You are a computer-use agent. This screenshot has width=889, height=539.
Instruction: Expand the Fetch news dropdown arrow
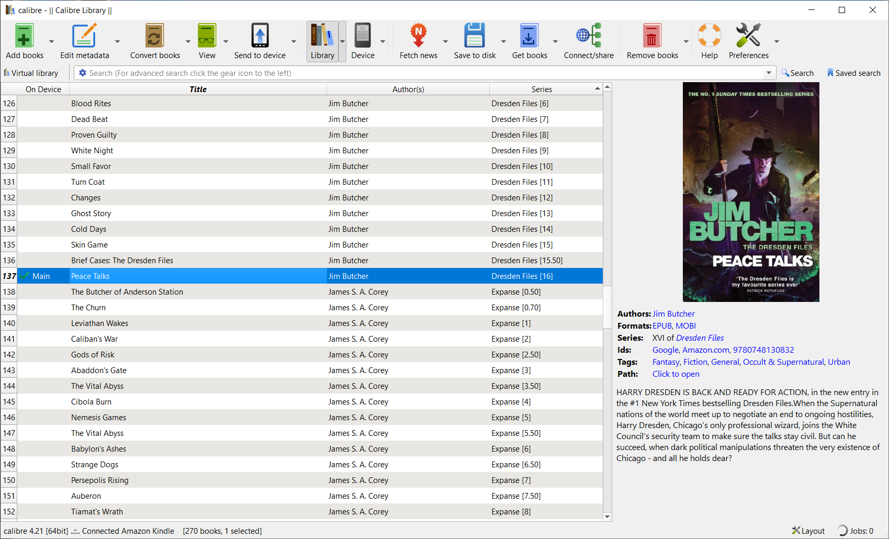[445, 41]
